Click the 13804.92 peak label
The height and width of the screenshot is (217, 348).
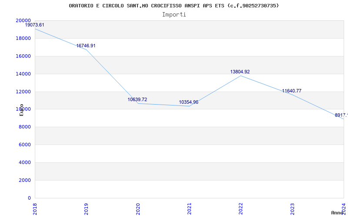point(240,72)
